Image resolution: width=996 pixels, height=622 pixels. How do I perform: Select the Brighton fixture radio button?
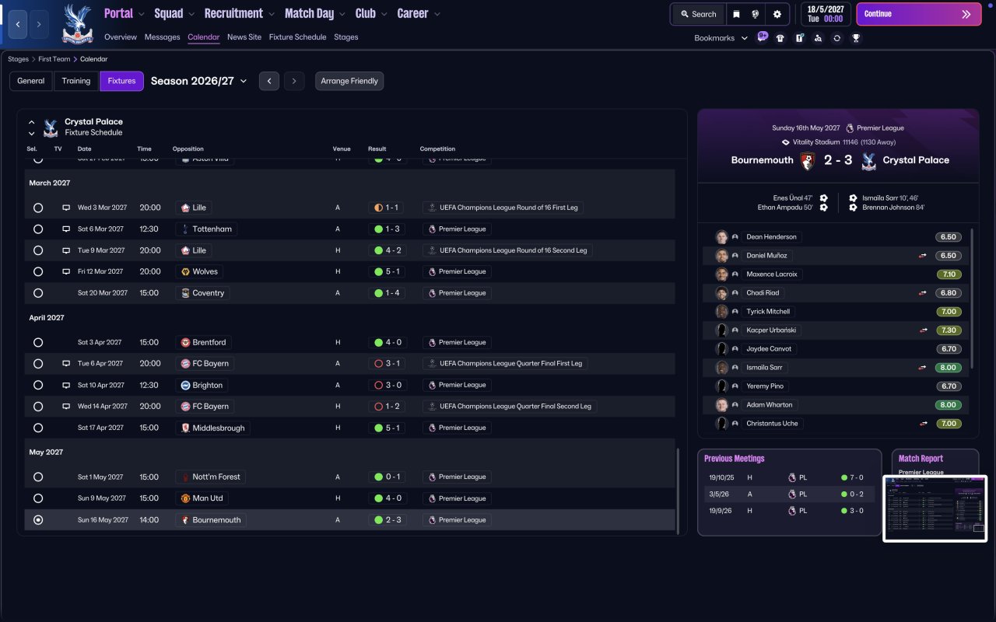click(x=38, y=385)
